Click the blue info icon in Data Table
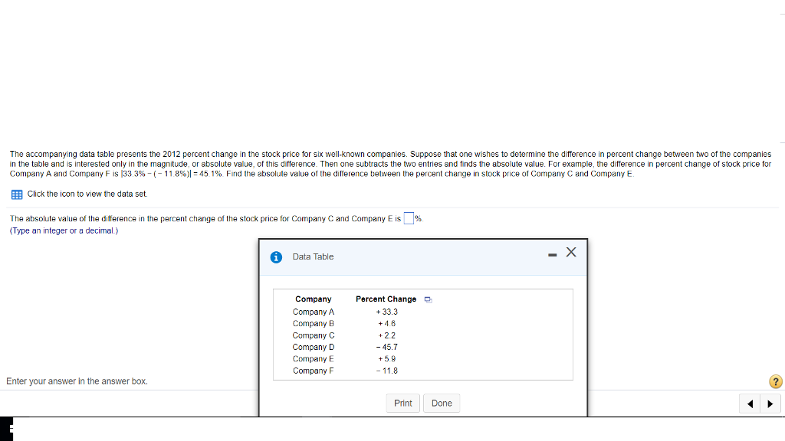Viewport: 785px width, 441px height. [277, 257]
